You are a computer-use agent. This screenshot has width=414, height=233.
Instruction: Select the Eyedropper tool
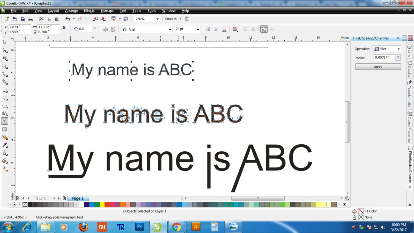[x=5, y=145]
